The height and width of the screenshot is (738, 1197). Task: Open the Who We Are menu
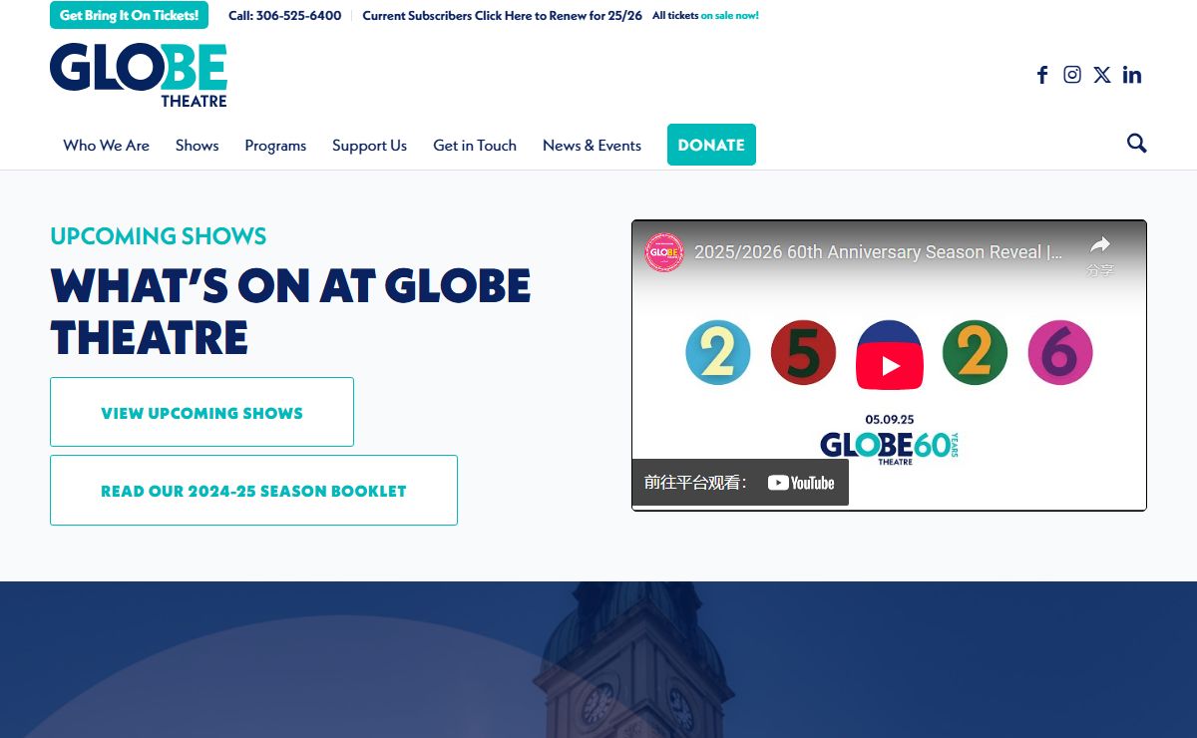click(x=106, y=146)
